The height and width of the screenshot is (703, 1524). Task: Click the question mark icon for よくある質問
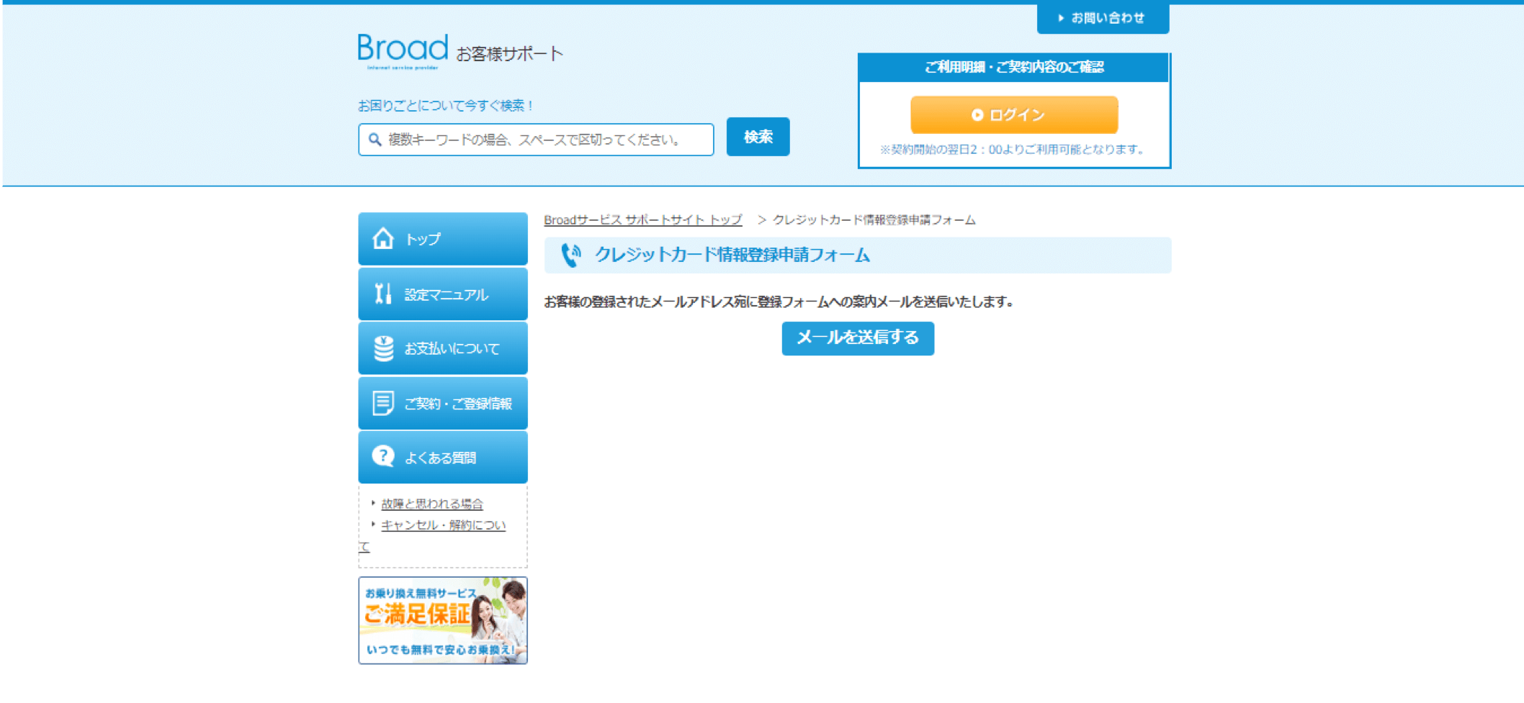[383, 456]
